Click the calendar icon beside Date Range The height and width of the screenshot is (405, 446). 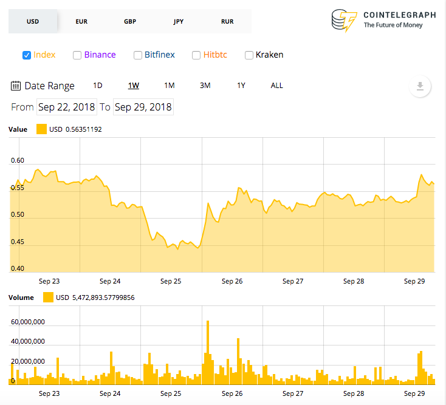tap(16, 86)
